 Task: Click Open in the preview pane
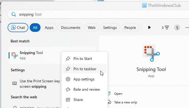(x=118, y=94)
